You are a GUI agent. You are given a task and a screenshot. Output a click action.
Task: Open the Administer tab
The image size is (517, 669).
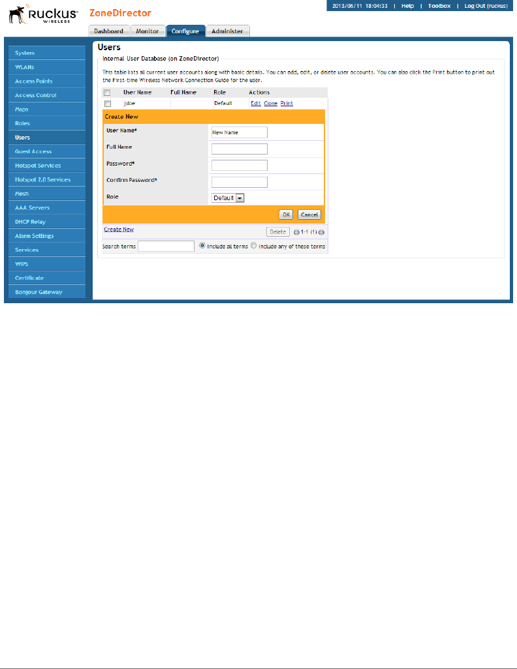(x=227, y=31)
